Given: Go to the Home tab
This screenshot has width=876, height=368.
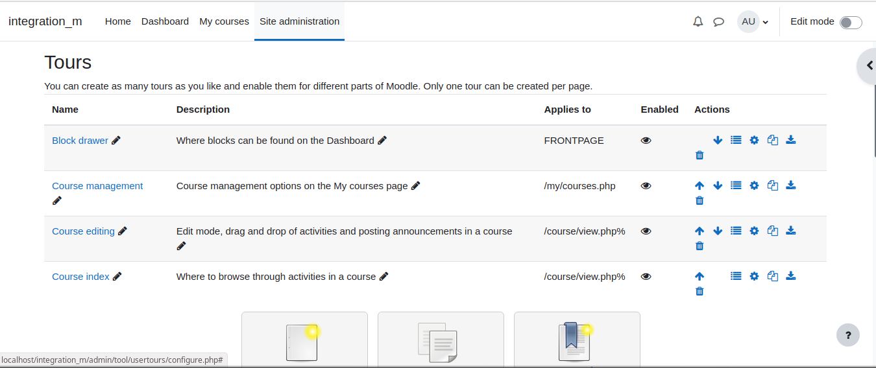Looking at the screenshot, I should click(x=118, y=21).
